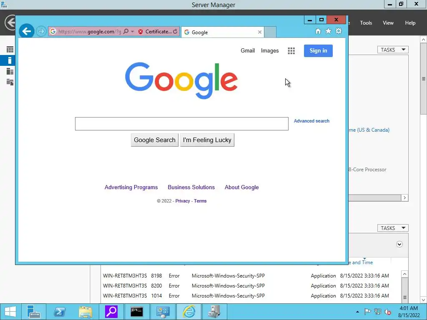Open Business Solutions link
The width and height of the screenshot is (427, 320).
pyautogui.click(x=191, y=187)
